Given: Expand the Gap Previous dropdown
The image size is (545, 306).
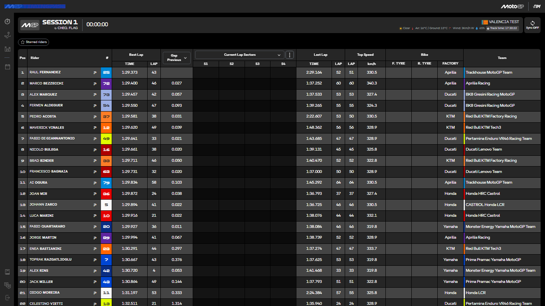Looking at the screenshot, I should pos(176,58).
